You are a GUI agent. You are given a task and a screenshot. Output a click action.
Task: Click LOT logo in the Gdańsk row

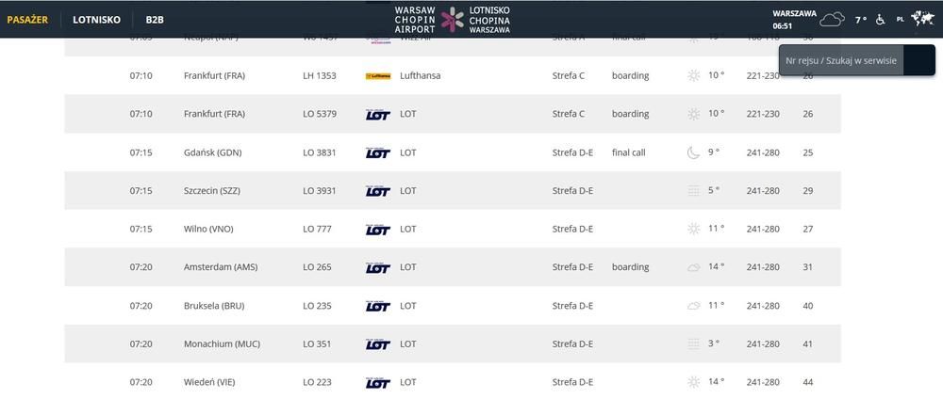click(377, 152)
